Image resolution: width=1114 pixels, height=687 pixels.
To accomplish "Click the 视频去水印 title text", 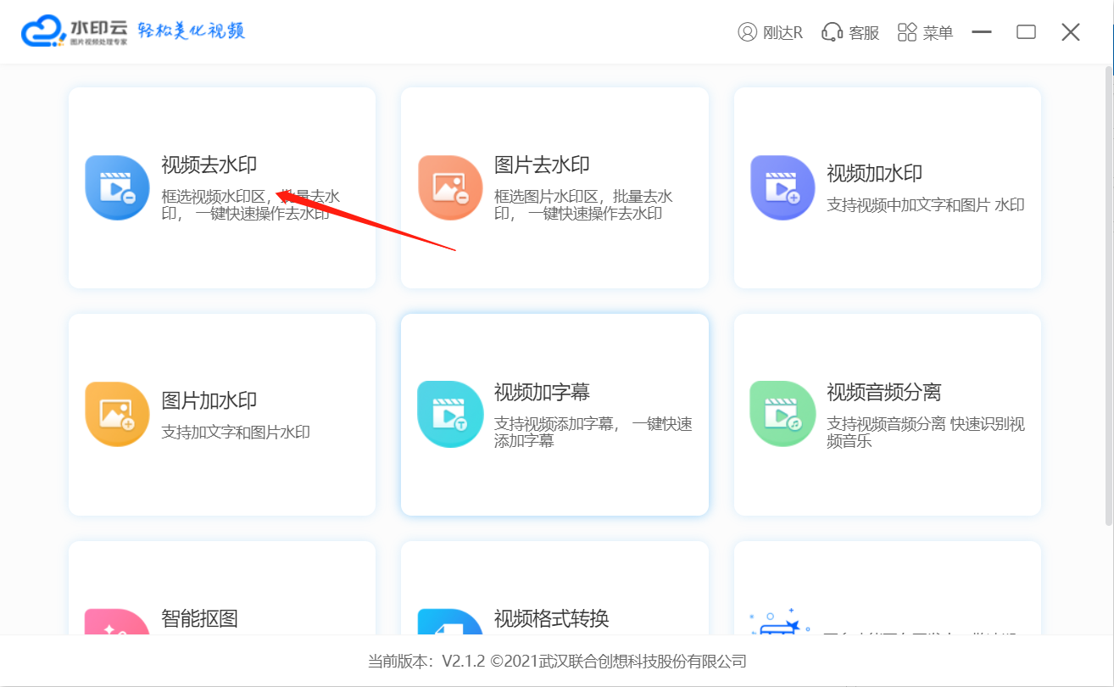I will point(209,165).
